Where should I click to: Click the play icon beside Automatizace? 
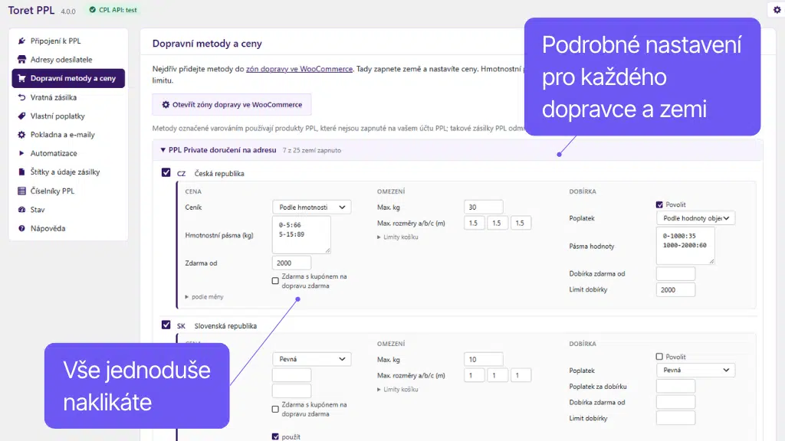[x=21, y=153]
